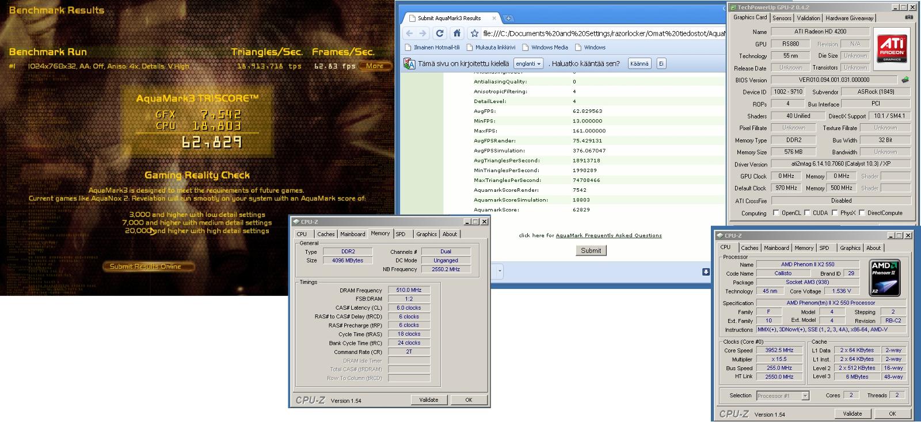Open Chrome home page icon
921x422 pixels.
[x=456, y=33]
